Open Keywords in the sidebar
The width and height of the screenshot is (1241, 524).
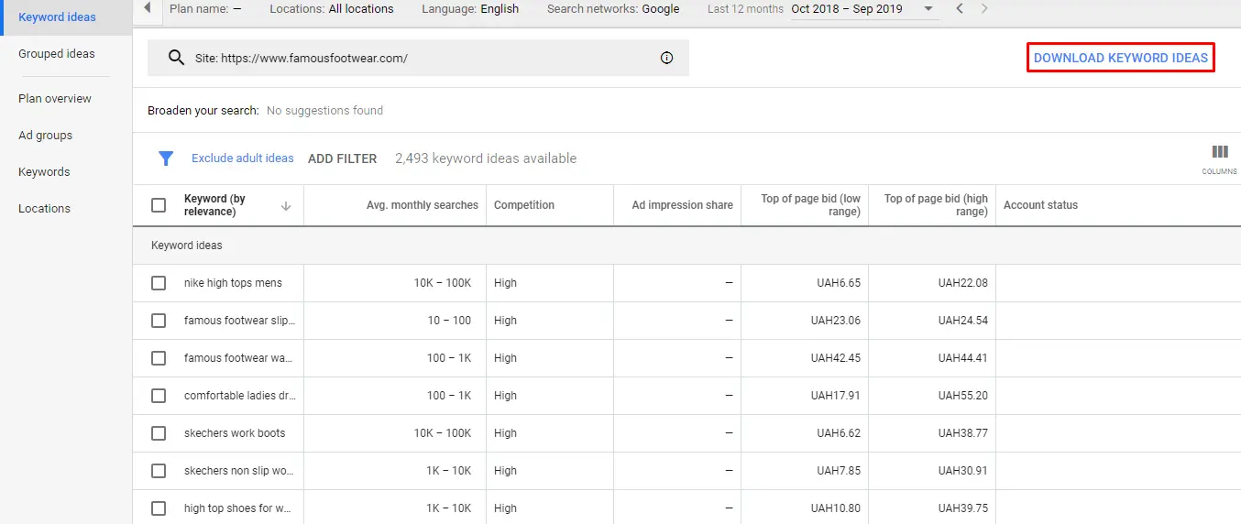coord(44,172)
